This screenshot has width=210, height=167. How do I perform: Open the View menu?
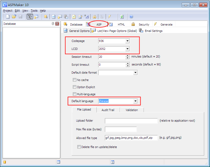[25, 11]
